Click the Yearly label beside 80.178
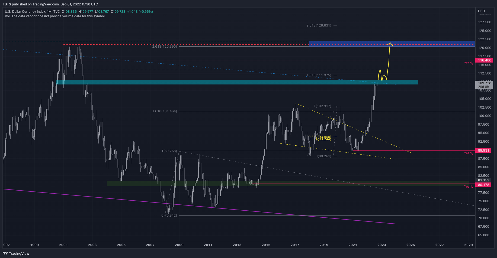Image resolution: width=497 pixels, height=258 pixels. click(x=469, y=187)
